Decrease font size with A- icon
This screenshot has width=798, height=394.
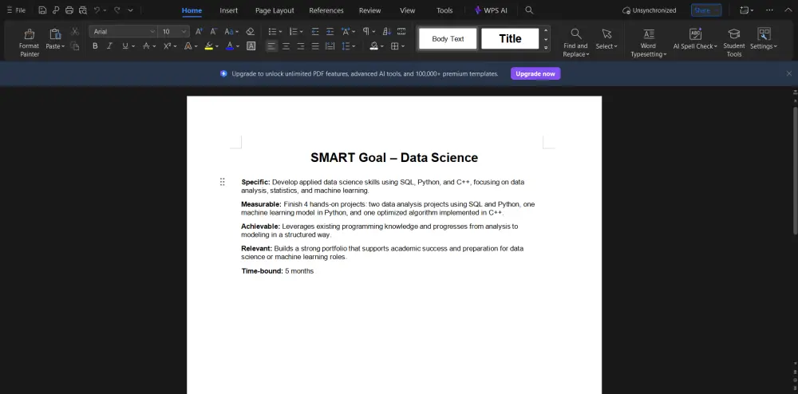tap(214, 32)
